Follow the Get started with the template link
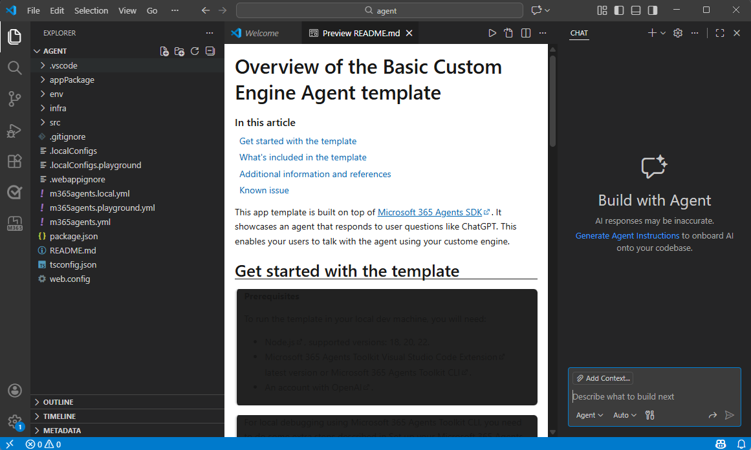Image resolution: width=751 pixels, height=450 pixels. [298, 141]
